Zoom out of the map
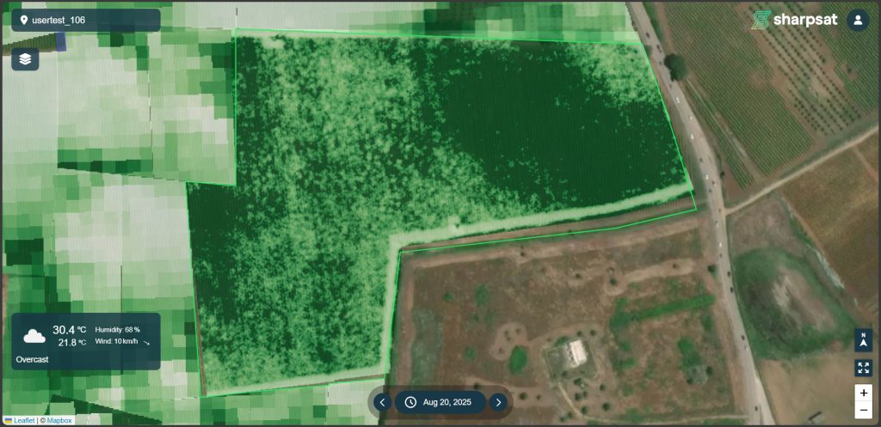The height and width of the screenshot is (427, 881). [863, 411]
